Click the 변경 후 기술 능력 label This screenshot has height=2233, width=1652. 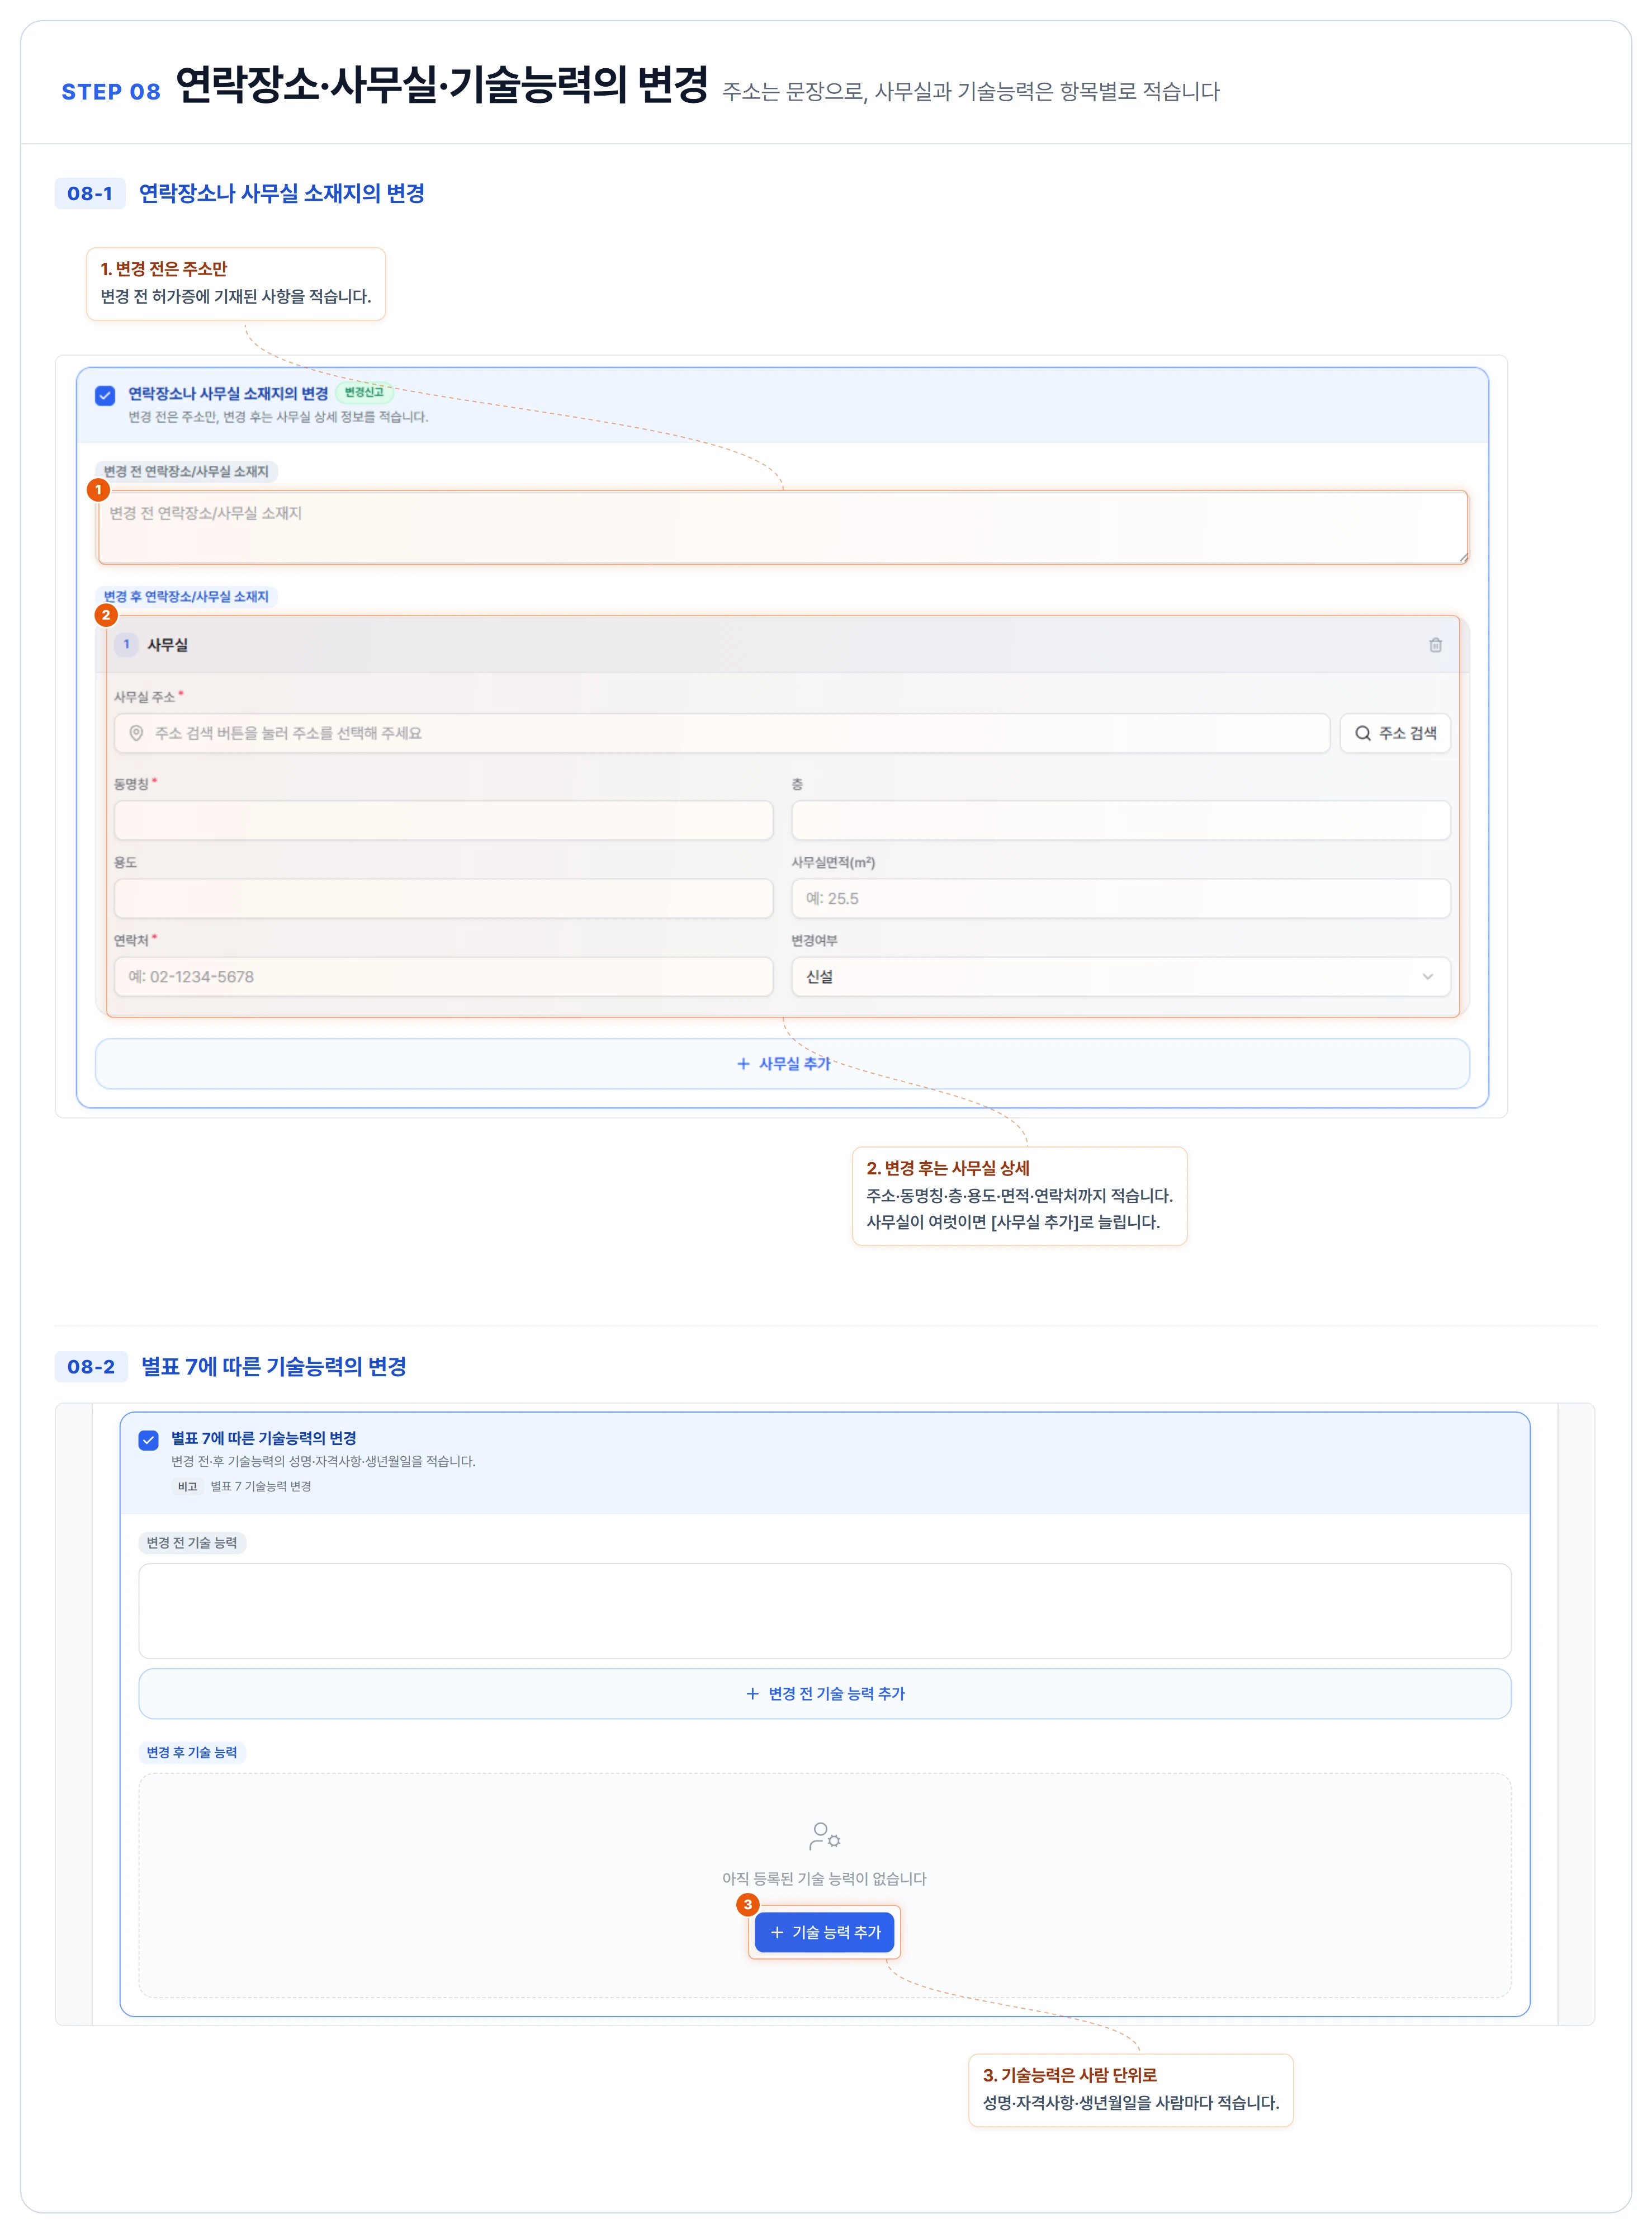(192, 1753)
